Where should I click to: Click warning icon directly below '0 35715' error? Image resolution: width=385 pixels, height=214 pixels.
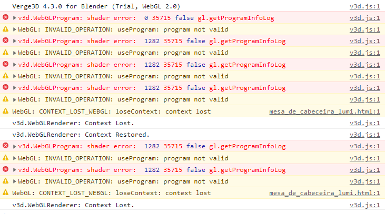(5, 29)
